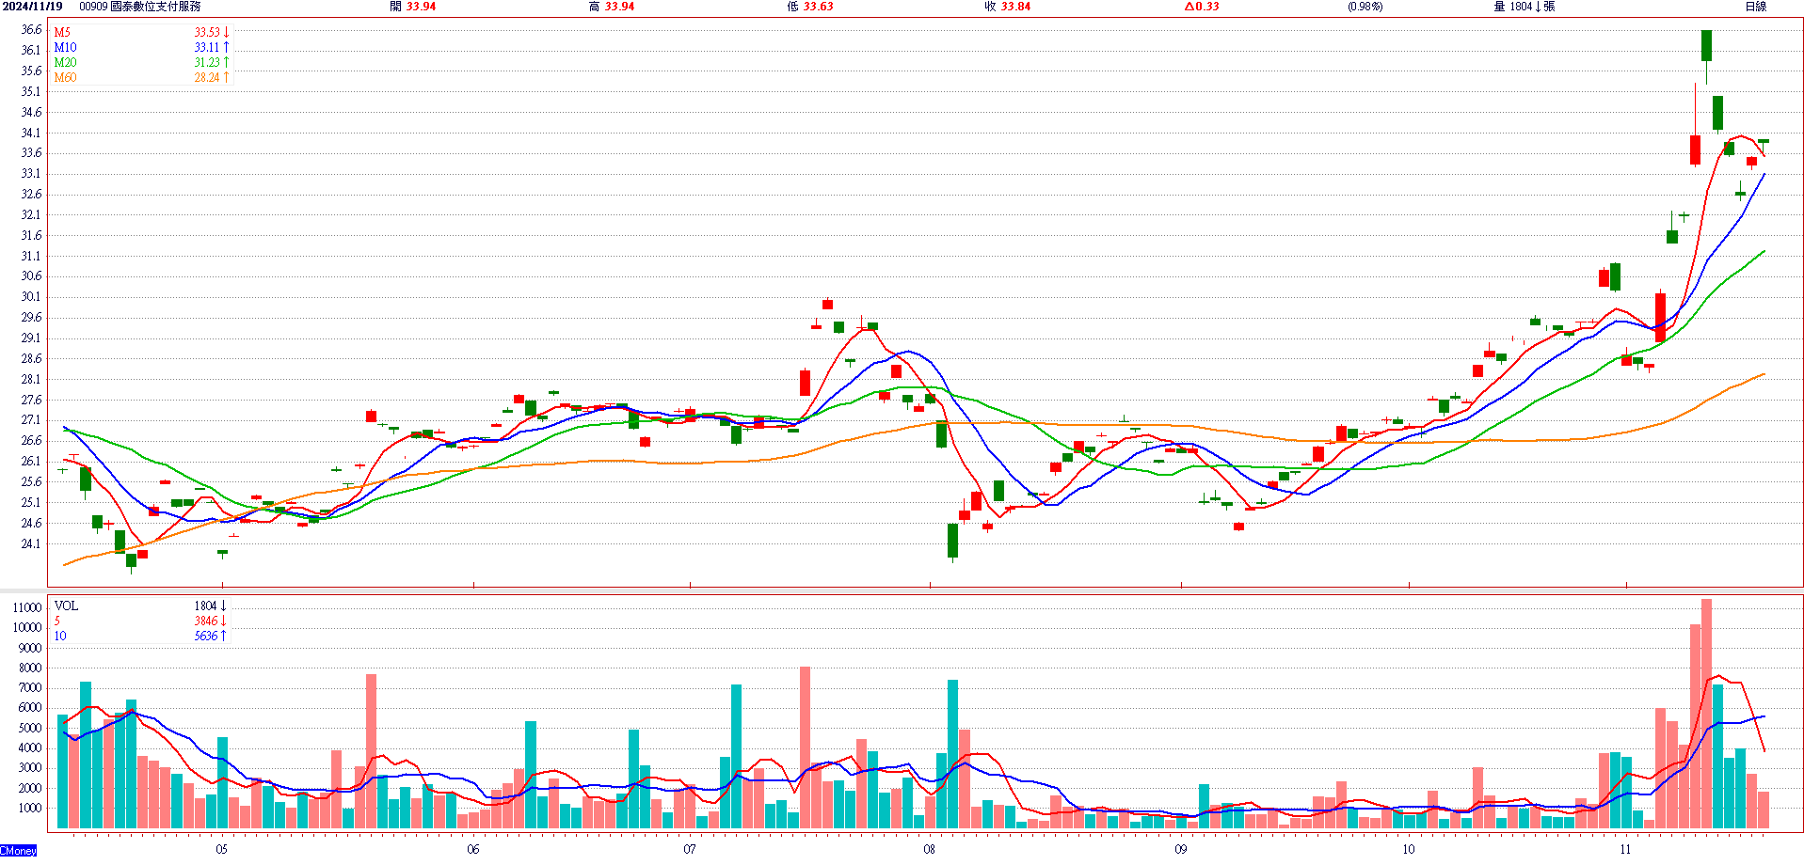Viewport: 1804px width, 865px height.
Task: Click the stock name 00909 國泰數位支付服務
Action: tap(139, 7)
